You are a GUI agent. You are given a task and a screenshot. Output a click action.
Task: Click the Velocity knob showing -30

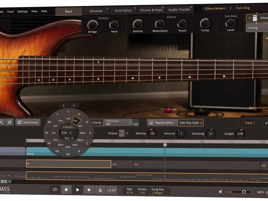[152, 133]
